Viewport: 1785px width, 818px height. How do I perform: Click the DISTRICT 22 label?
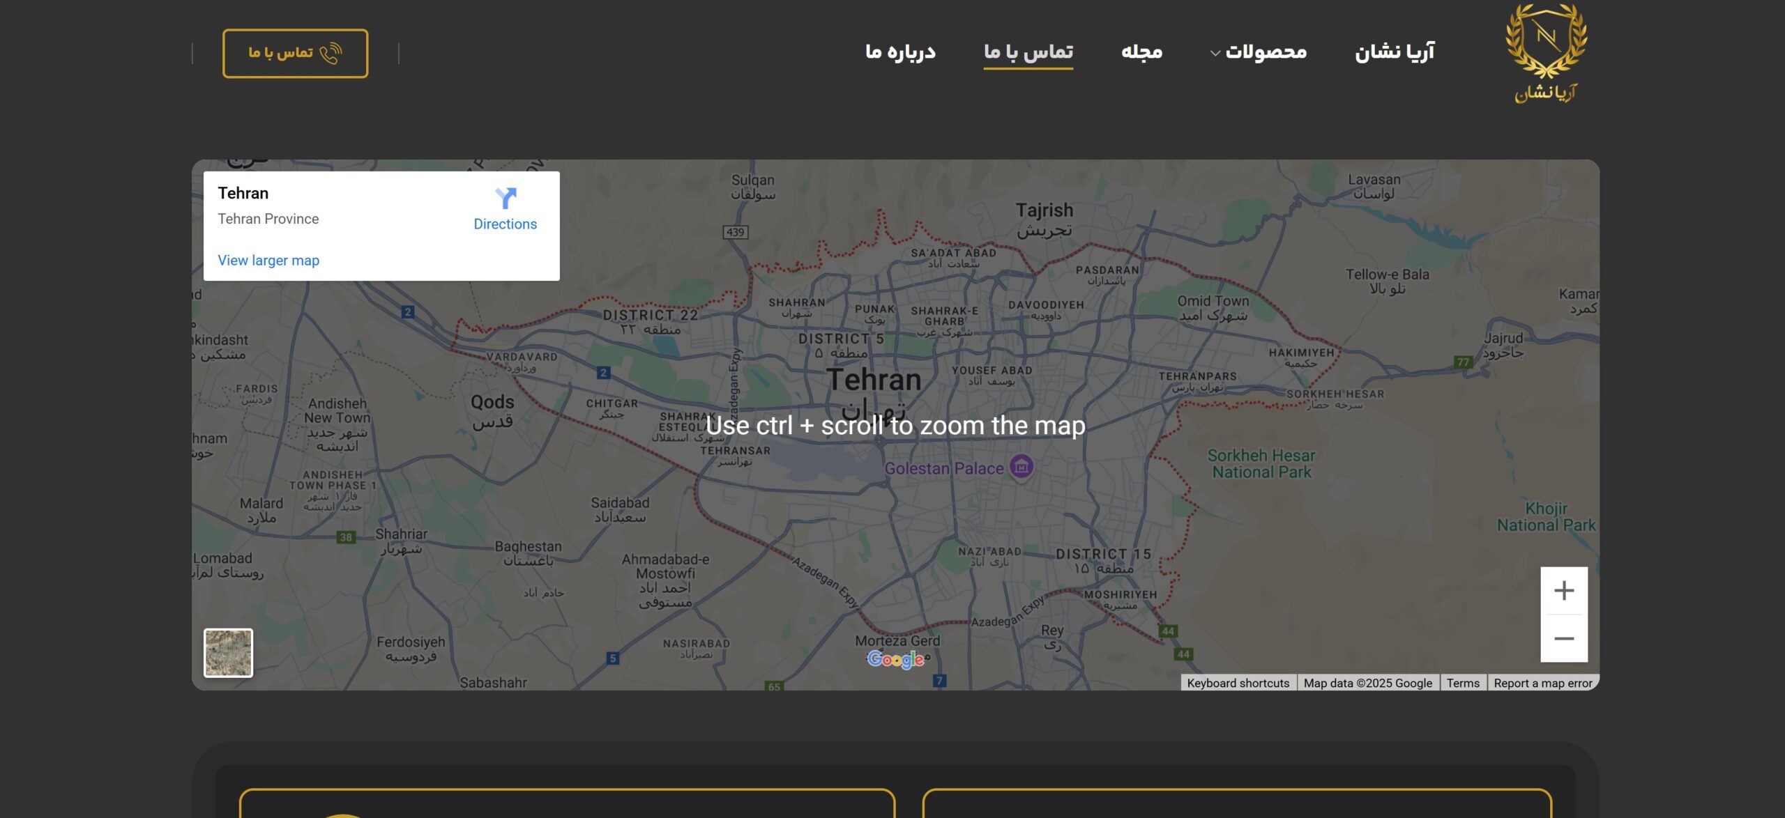[x=651, y=322]
